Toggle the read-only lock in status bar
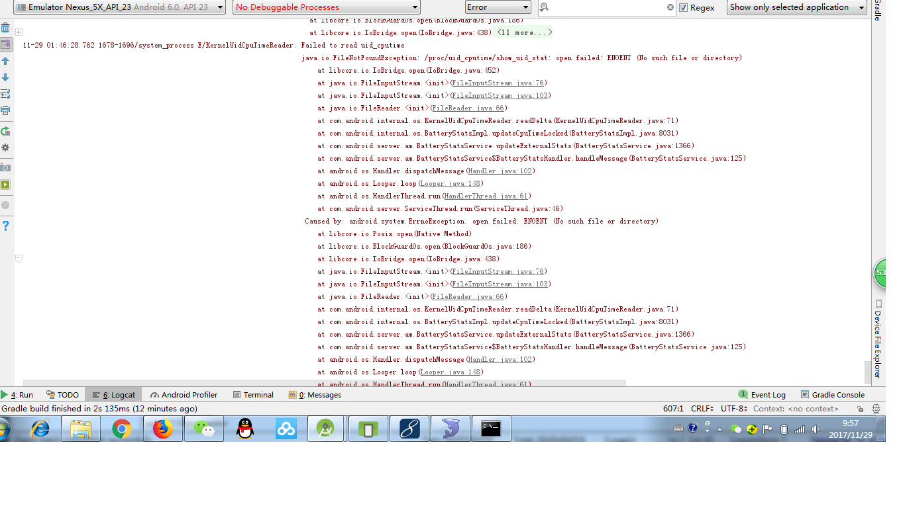The image size is (905, 508). (x=859, y=409)
